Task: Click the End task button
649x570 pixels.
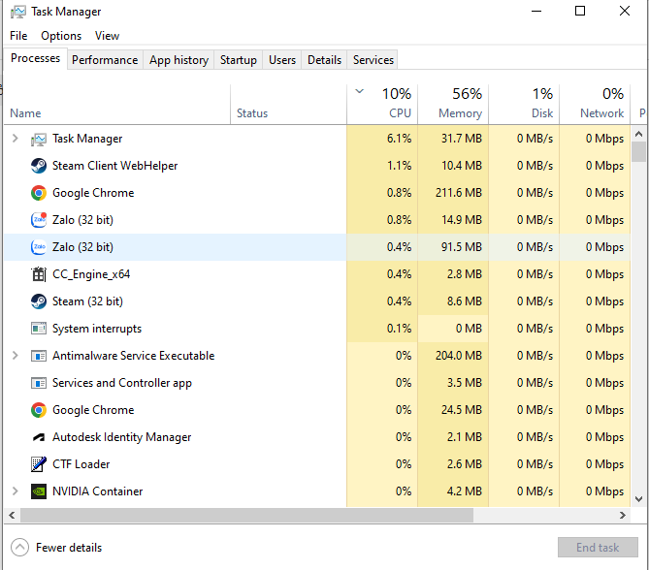Action: pyautogui.click(x=597, y=548)
